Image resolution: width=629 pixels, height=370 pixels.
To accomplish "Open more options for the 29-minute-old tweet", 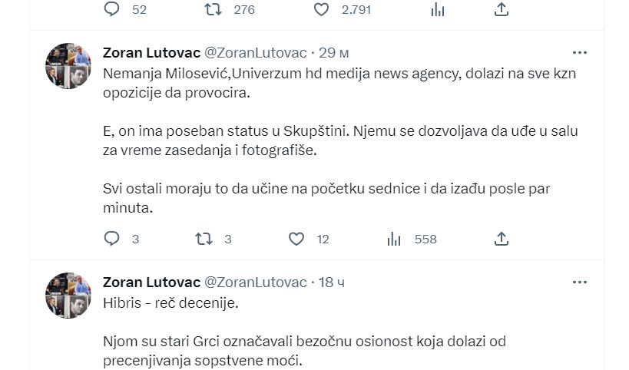I will point(581,52).
